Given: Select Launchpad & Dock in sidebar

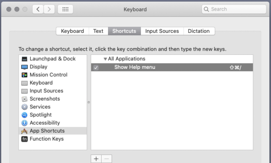Looking at the screenshot, I should pos(53,59).
